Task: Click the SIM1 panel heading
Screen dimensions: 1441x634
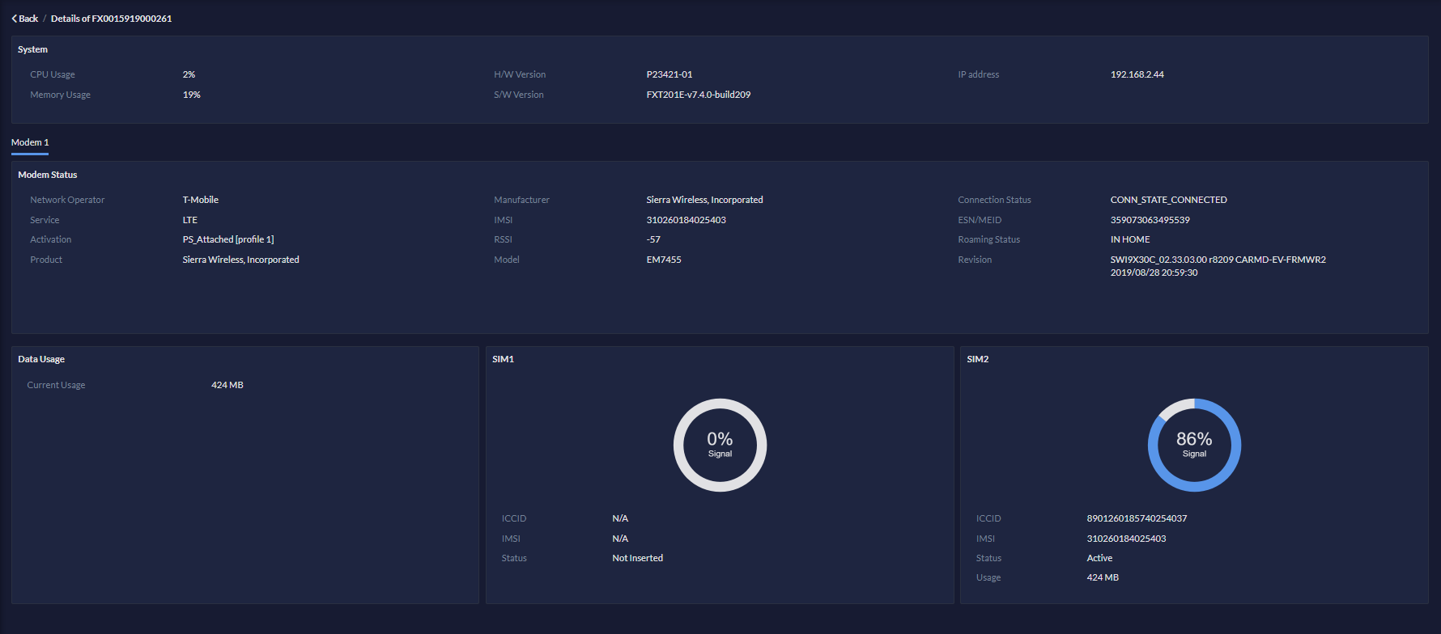Action: tap(504, 359)
